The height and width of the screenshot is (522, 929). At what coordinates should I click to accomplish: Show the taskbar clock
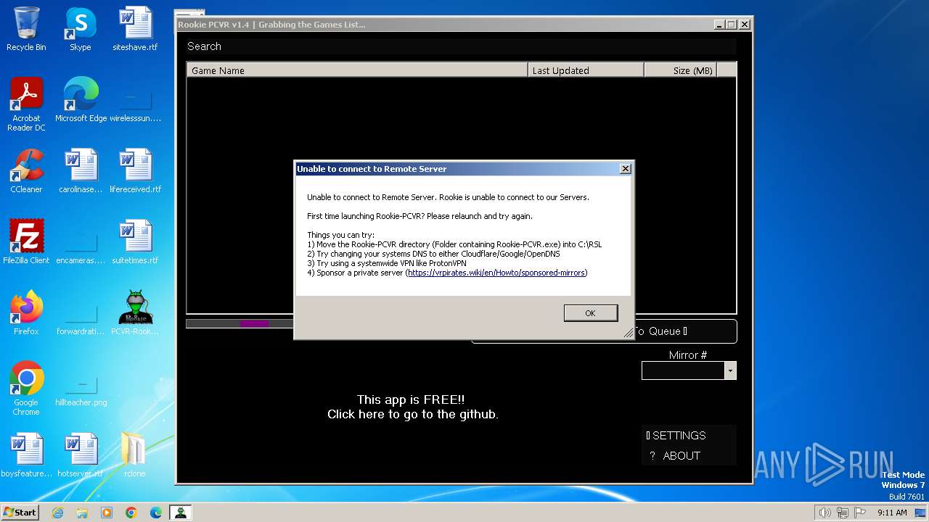pos(892,513)
